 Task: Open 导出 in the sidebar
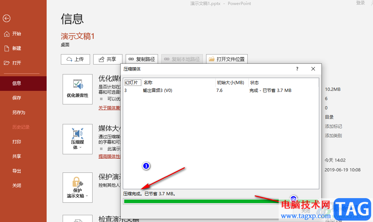(x=17, y=171)
